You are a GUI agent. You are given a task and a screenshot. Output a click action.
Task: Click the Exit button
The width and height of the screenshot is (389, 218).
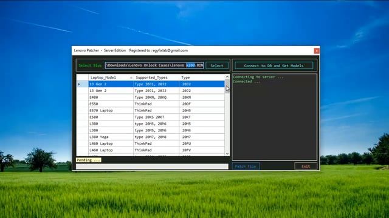(x=306, y=166)
